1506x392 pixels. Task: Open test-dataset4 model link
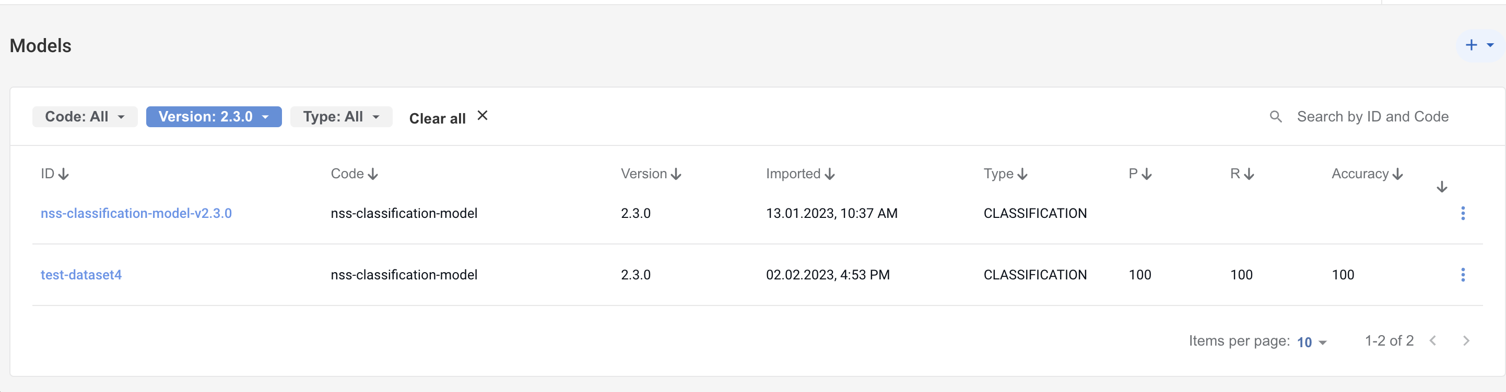click(81, 275)
